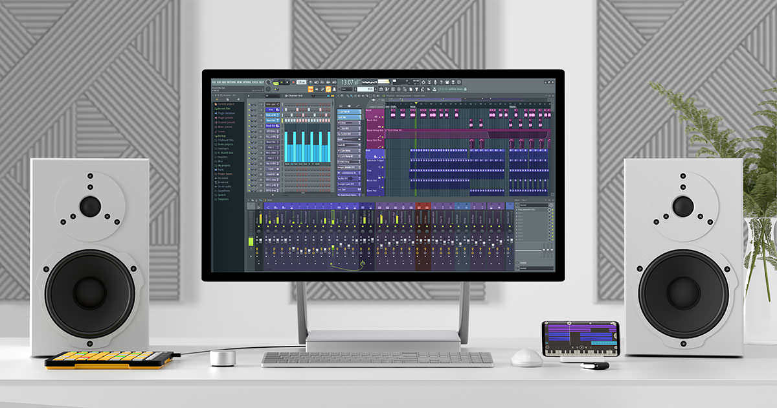Open the snap selector dropdown in toolbar
Screen dimensions: 777x408
[346, 89]
